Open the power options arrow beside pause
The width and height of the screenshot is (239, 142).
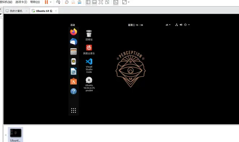click(x=51, y=2)
